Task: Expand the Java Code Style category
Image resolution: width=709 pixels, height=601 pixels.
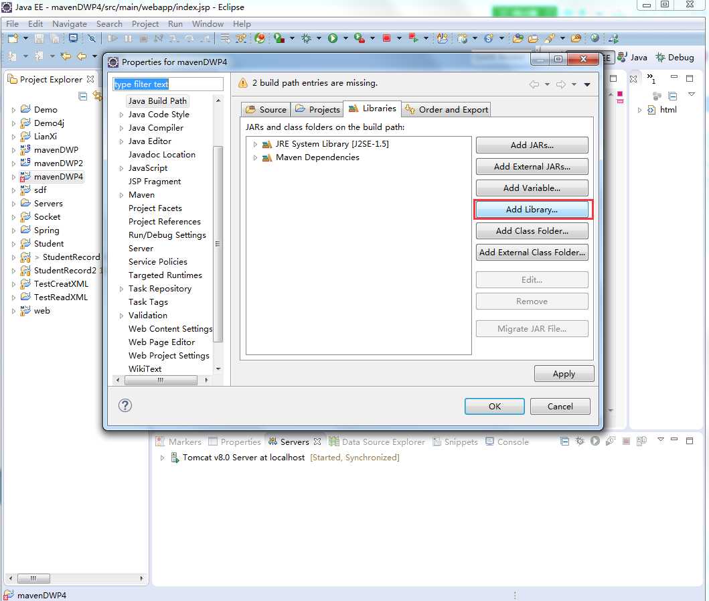Action: coord(121,115)
